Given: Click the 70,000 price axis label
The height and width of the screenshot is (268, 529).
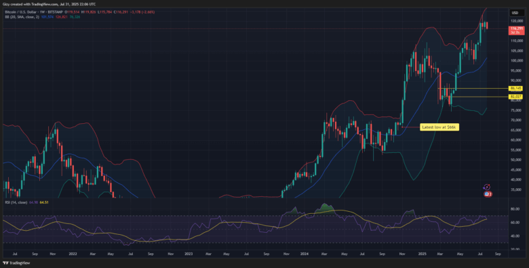Looking at the screenshot, I should 517,120.
